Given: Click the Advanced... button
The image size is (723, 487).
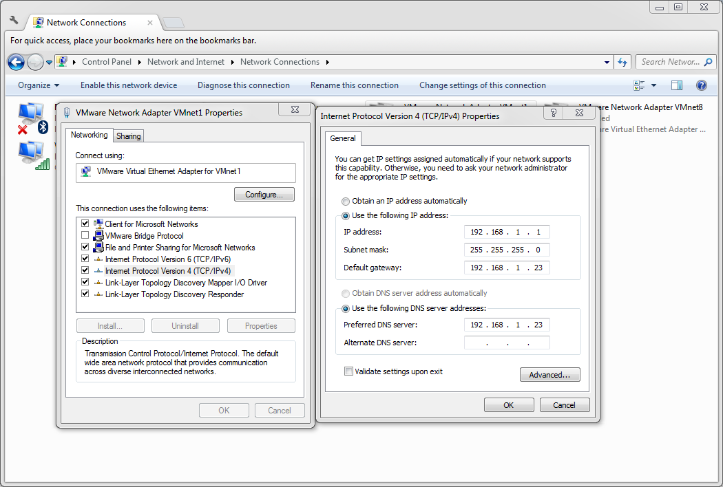Looking at the screenshot, I should pyautogui.click(x=549, y=375).
